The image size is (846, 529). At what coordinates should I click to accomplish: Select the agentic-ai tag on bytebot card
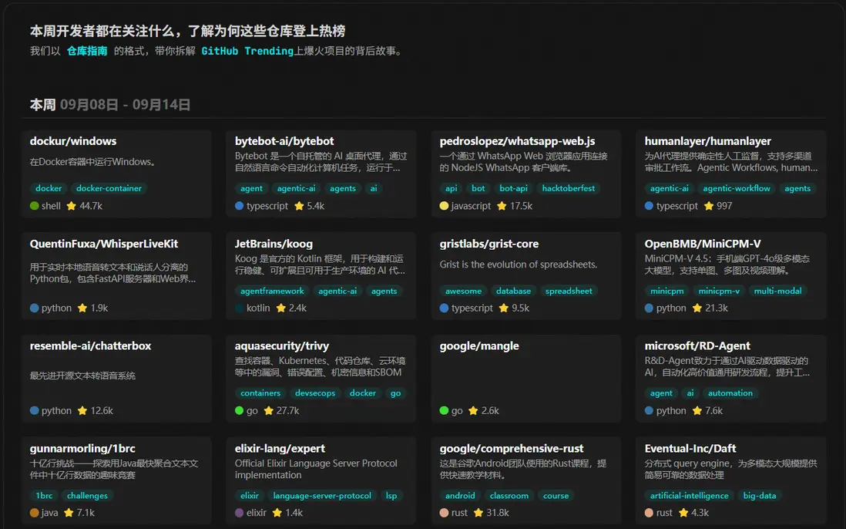pos(296,188)
